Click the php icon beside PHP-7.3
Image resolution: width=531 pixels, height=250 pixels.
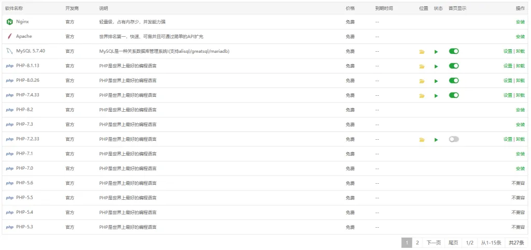(9, 124)
